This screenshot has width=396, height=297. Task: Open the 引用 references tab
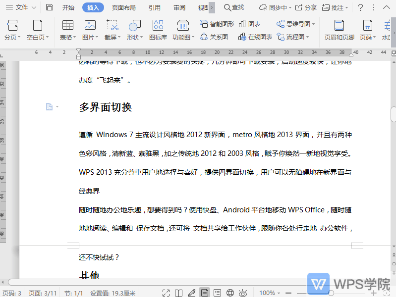tap(154, 7)
